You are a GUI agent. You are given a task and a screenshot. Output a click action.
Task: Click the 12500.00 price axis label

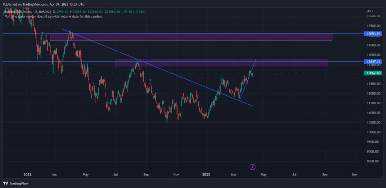(x=373, y=84)
